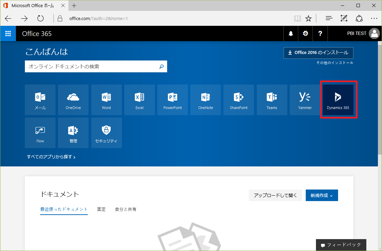Open the browser Hub panel
The width and height of the screenshot is (382, 251).
point(329,18)
